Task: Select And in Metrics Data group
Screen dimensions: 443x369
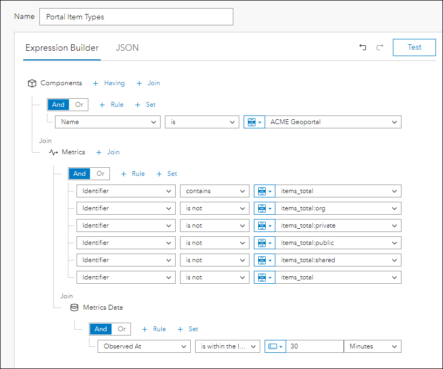Action: click(x=101, y=329)
